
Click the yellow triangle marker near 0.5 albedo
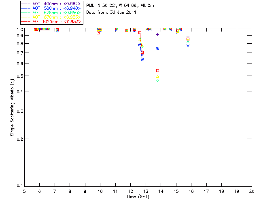157,76
